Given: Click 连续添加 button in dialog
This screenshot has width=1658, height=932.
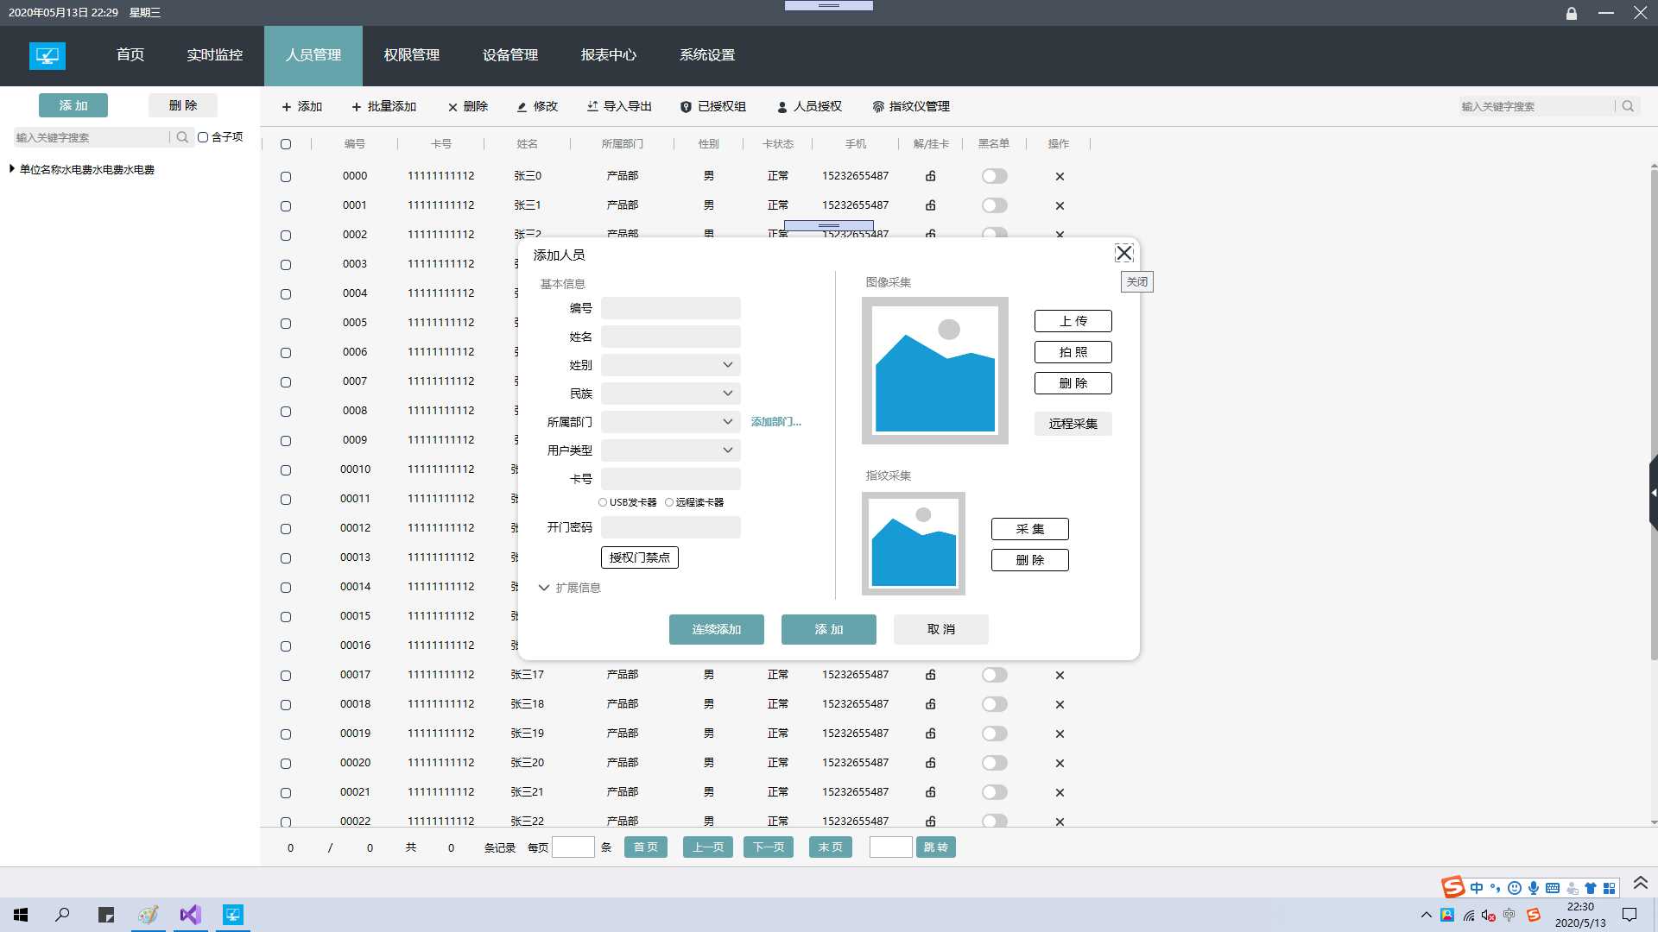Looking at the screenshot, I should [x=717, y=629].
